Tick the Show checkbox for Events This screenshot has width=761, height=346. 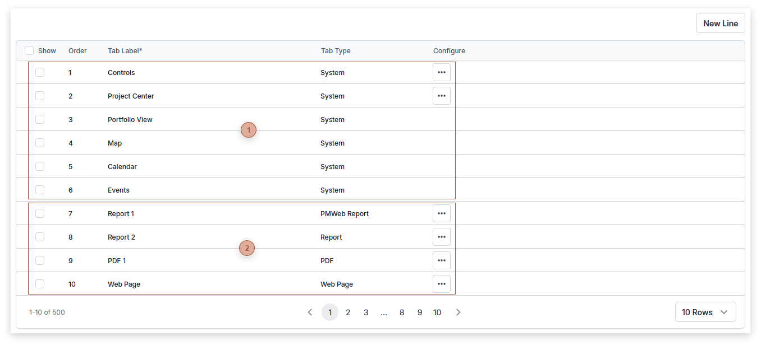pos(40,190)
